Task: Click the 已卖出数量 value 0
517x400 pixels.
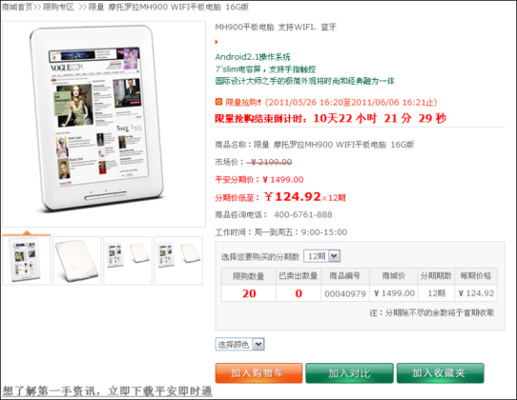Action: pos(299,293)
